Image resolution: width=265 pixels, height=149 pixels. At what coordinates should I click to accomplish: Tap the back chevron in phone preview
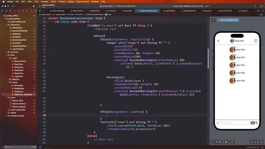coord(218,41)
